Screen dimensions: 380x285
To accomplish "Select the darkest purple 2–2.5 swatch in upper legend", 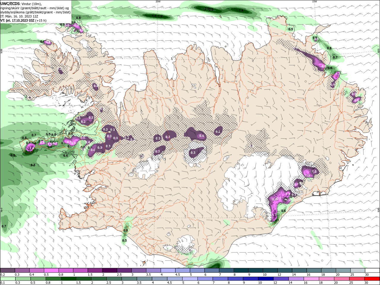I will (110, 270).
